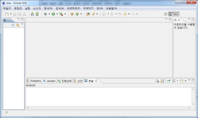The height and width of the screenshot is (118, 198).
Task: Open the Android Virtual Device Manager icon
Action: 37,14
